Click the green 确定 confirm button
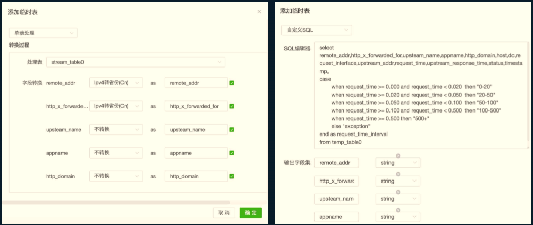The image size is (533, 225). tap(251, 213)
